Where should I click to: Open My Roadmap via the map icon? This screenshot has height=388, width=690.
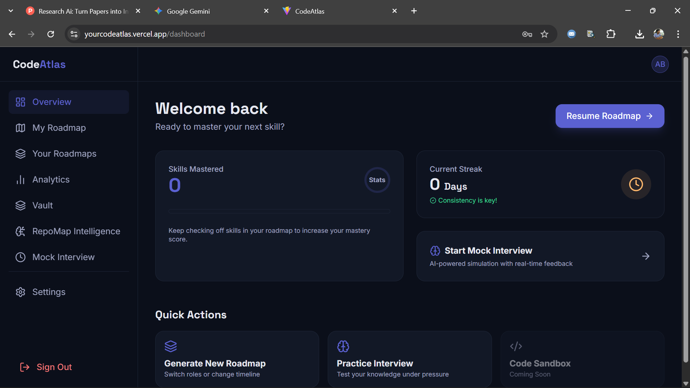(x=20, y=128)
